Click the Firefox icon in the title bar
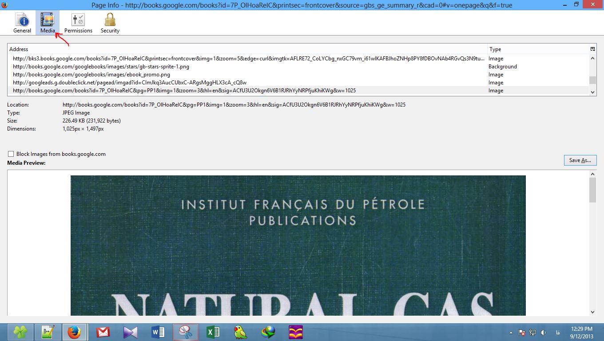 point(4,5)
